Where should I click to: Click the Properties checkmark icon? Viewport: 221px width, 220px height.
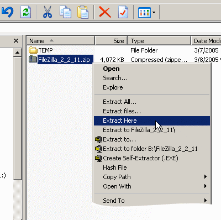123,12
